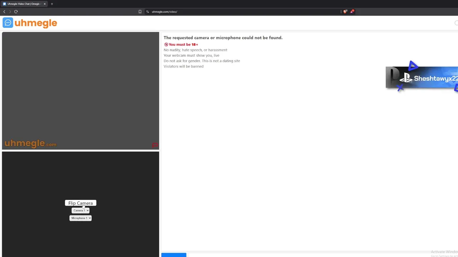
Task: Bookmark this page with the bookmark icon
Action: [140, 11]
